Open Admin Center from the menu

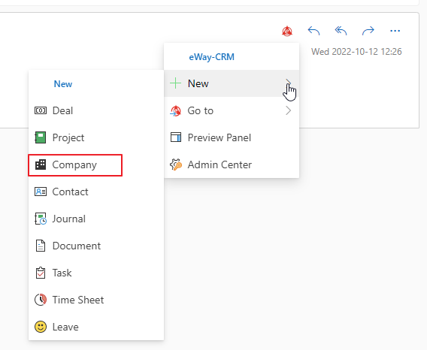(x=232, y=164)
